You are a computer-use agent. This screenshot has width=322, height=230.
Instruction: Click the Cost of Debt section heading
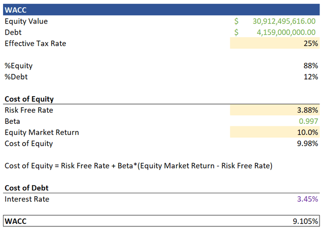[x=26, y=188]
